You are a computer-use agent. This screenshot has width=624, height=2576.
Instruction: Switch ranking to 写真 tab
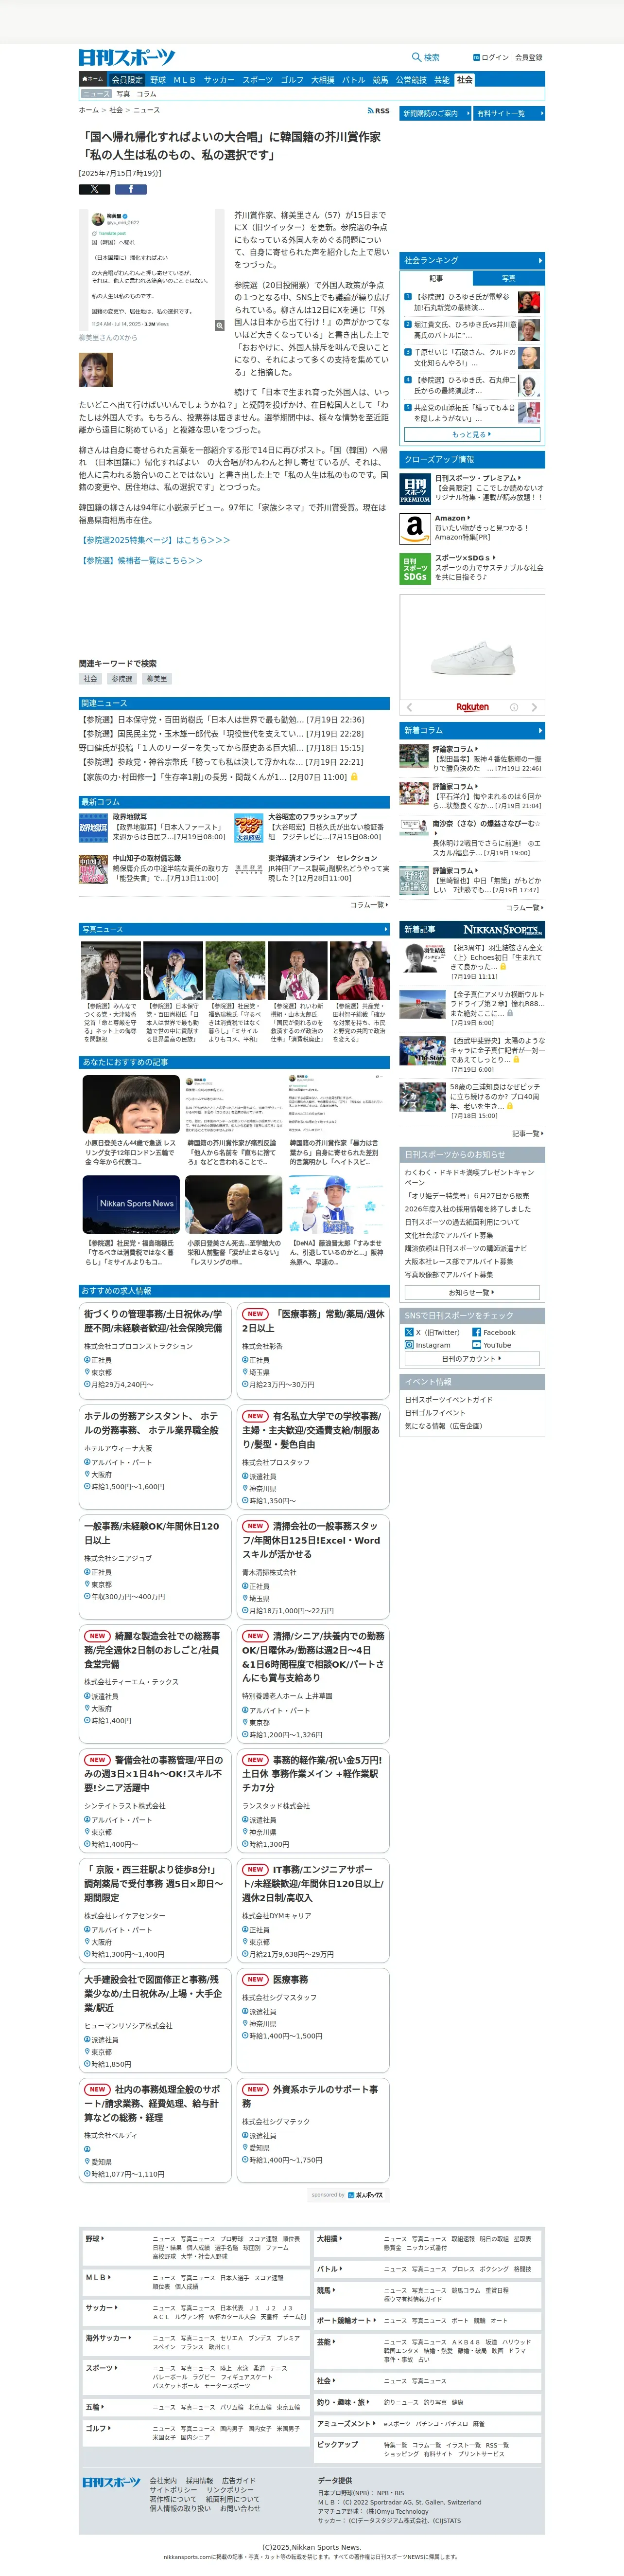pos(508,278)
